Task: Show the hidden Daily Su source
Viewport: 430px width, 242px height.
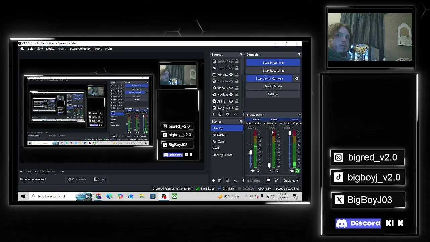Action: (x=231, y=81)
